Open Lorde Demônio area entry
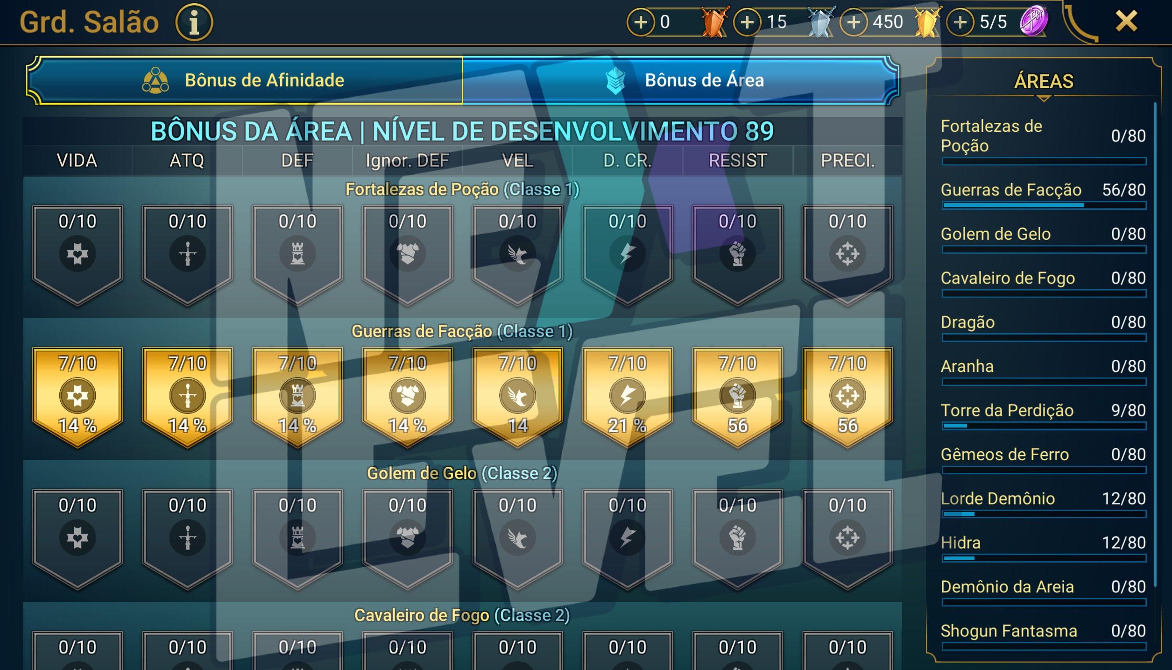This screenshot has width=1172, height=670. [x=1043, y=503]
